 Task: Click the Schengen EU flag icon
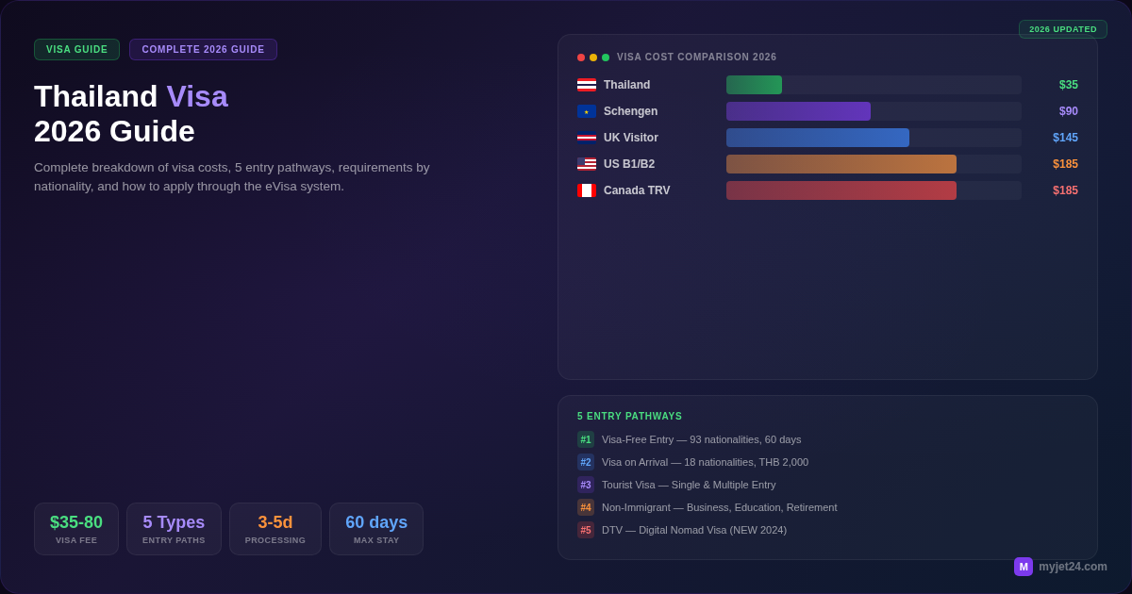pyautogui.click(x=586, y=111)
